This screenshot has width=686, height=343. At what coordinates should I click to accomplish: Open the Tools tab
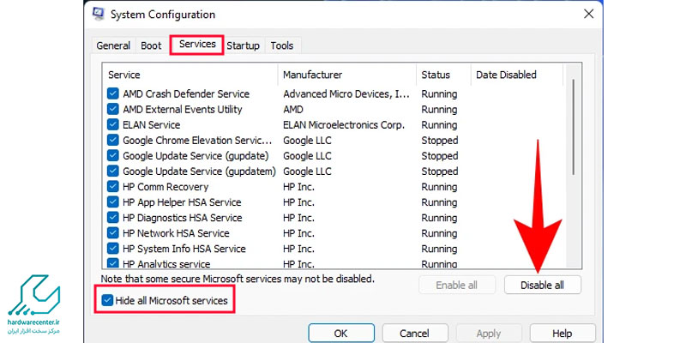pos(282,45)
